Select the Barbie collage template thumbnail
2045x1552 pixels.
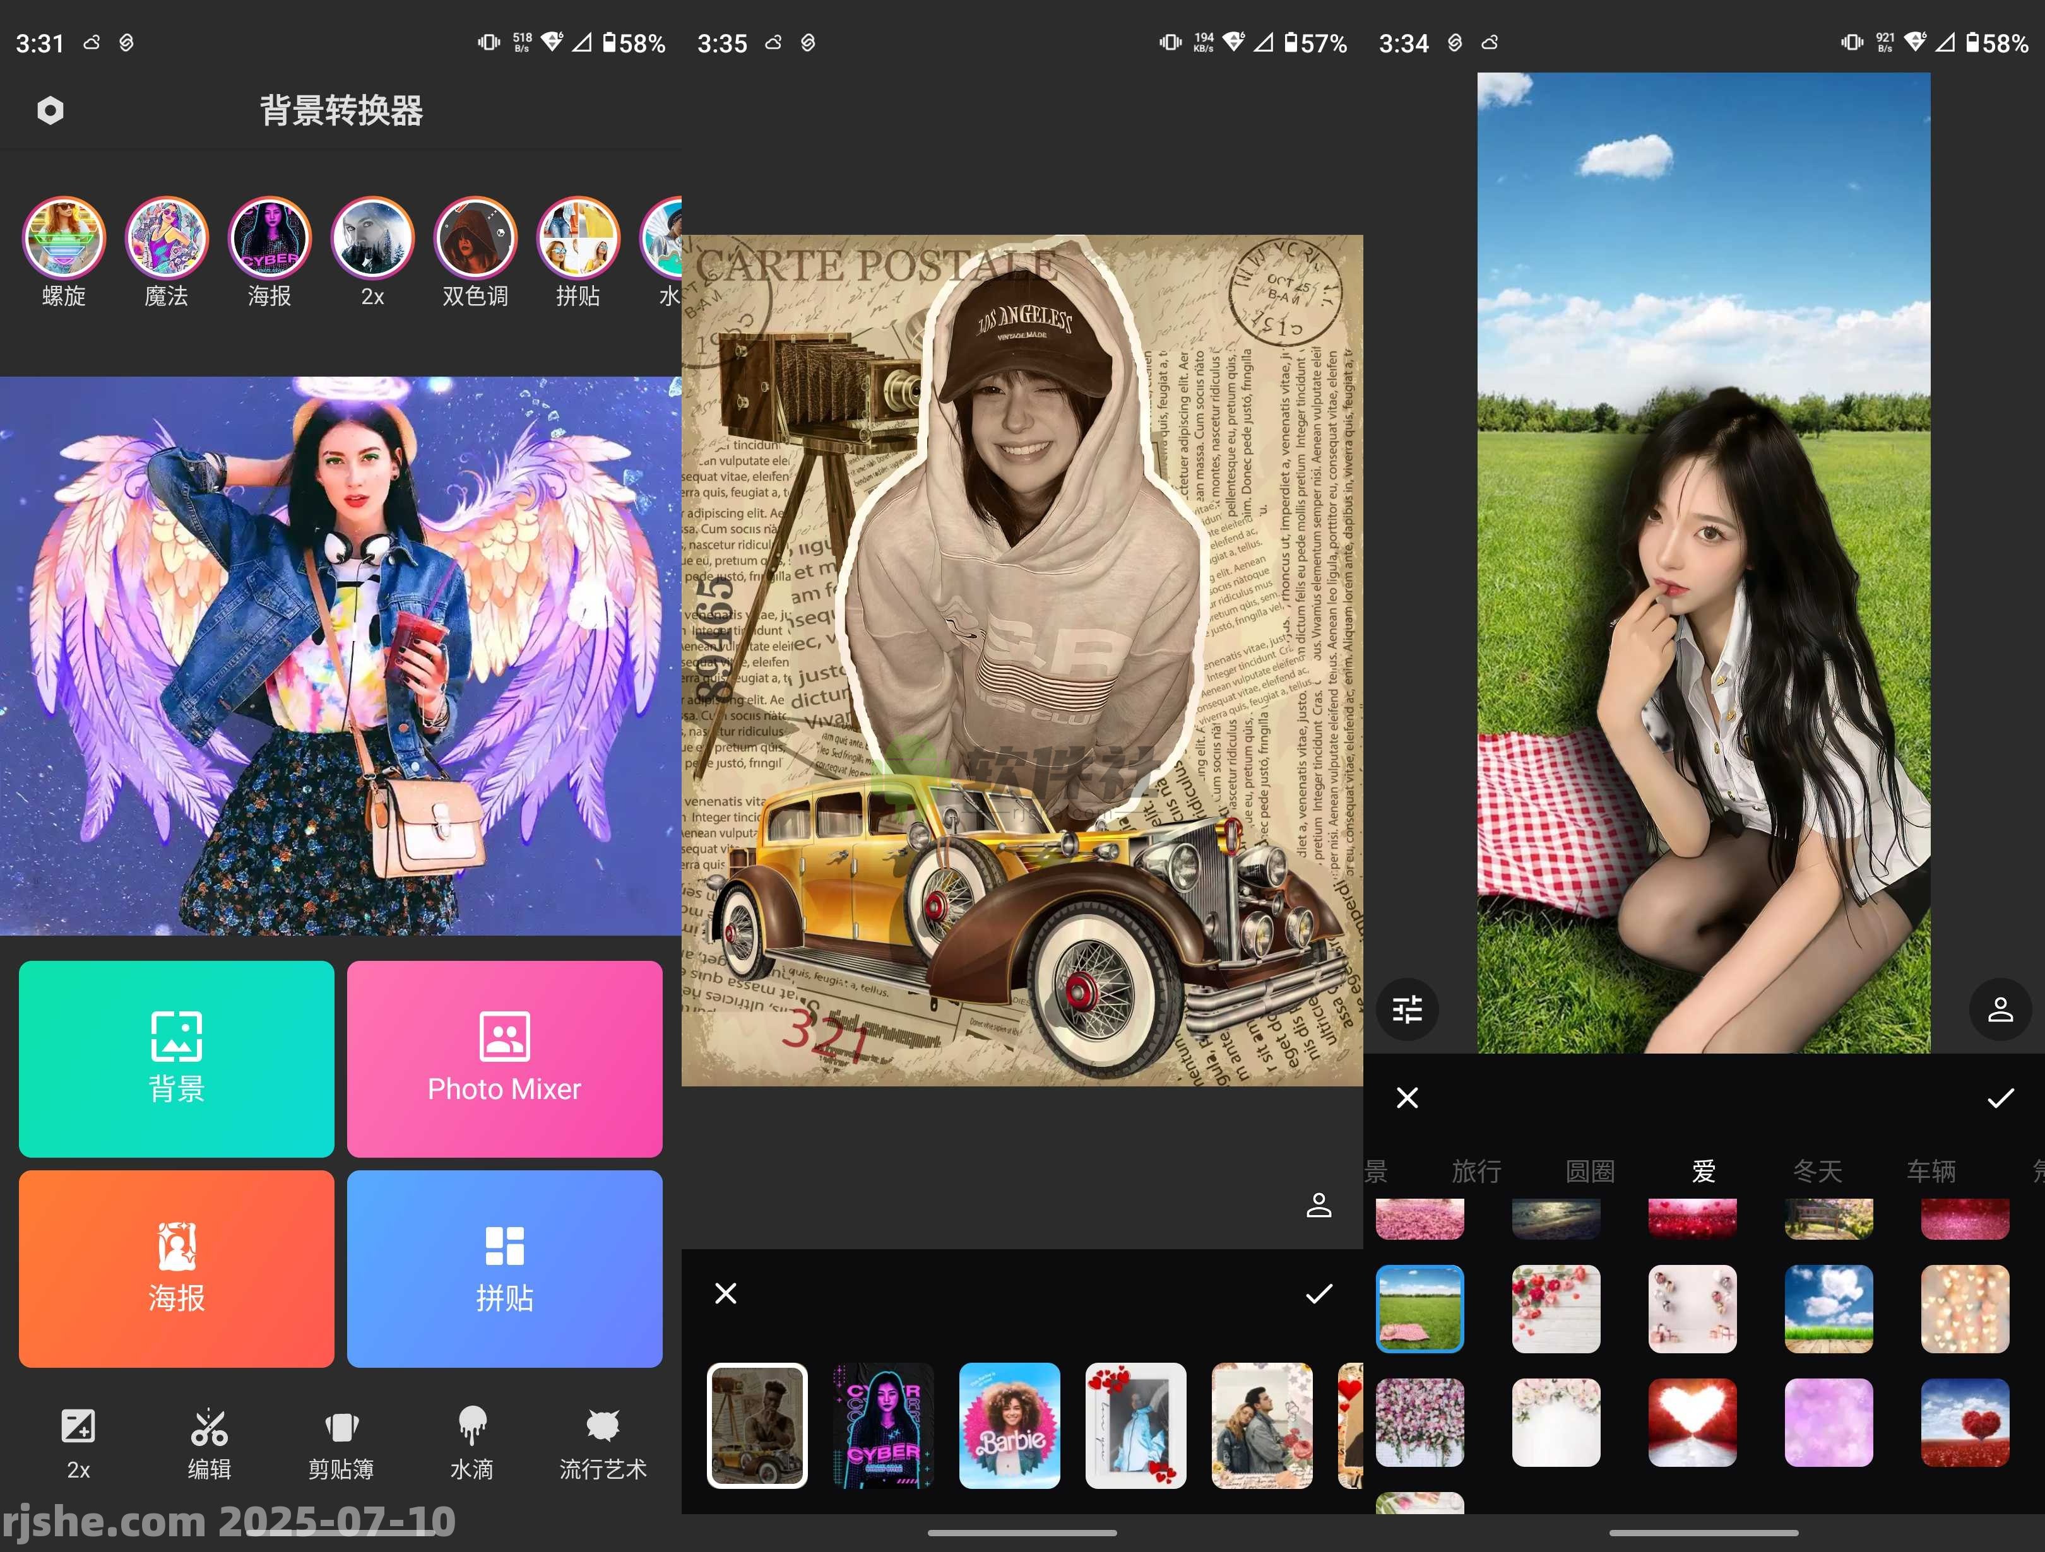(x=1009, y=1426)
